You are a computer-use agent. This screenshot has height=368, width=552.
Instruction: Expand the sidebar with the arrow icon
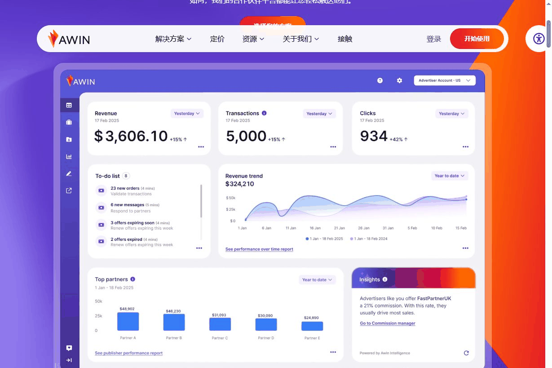click(x=69, y=360)
